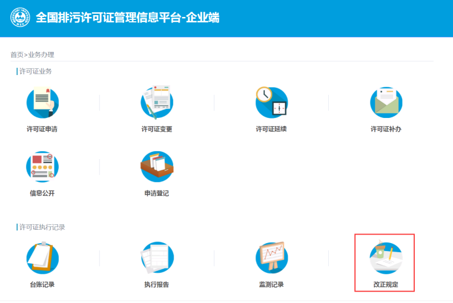
Task: Click the 许可证延续 text label
Action: pos(271,129)
